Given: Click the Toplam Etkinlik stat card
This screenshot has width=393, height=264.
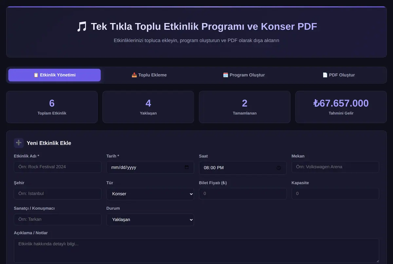Looking at the screenshot, I should click(52, 107).
